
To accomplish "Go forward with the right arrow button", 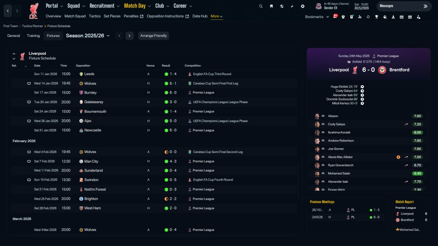I will point(17,11).
